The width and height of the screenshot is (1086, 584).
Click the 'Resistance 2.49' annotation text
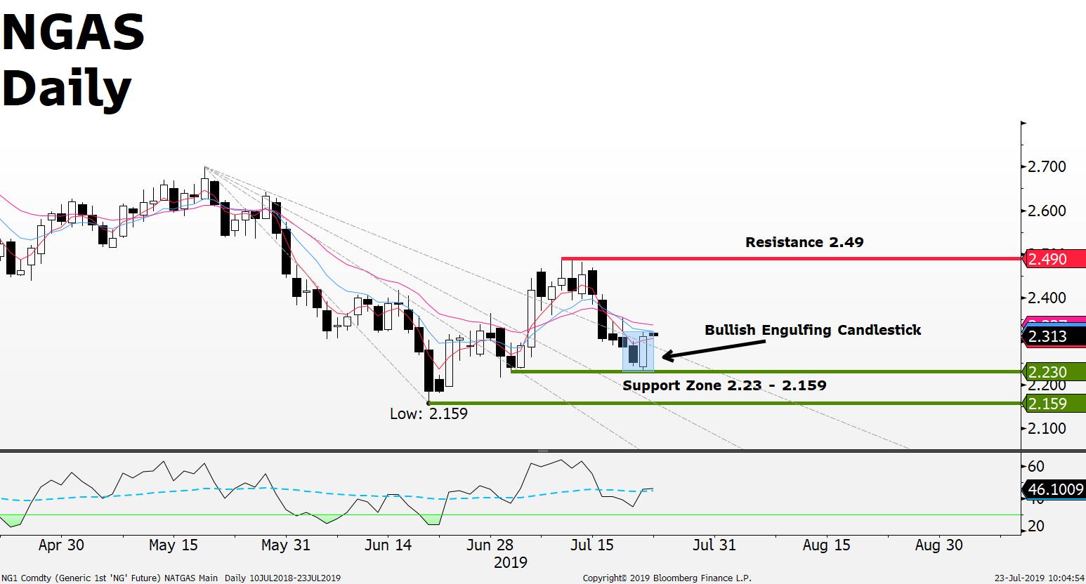click(x=804, y=242)
